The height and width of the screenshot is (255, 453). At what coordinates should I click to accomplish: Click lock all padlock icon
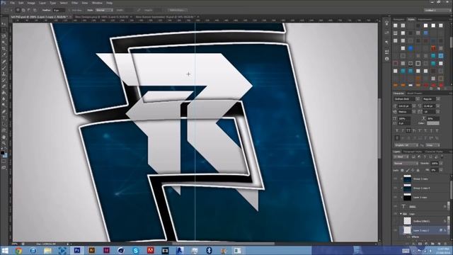tap(418, 170)
